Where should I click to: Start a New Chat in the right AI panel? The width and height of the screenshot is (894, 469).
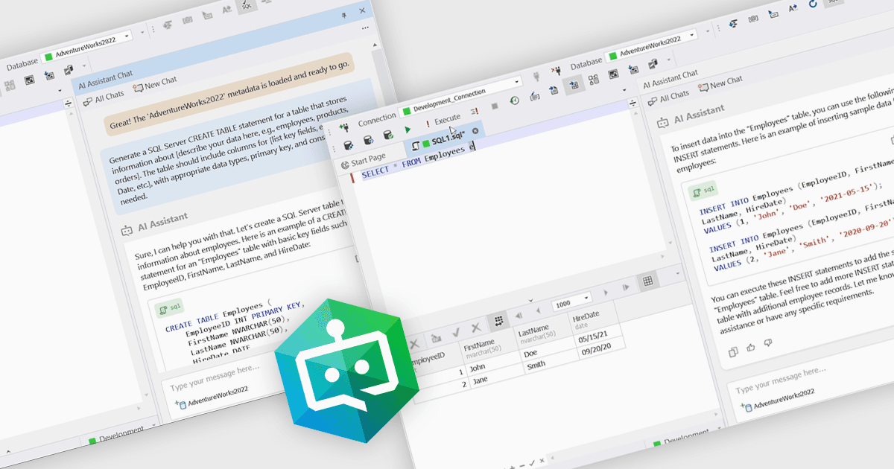[x=720, y=83]
